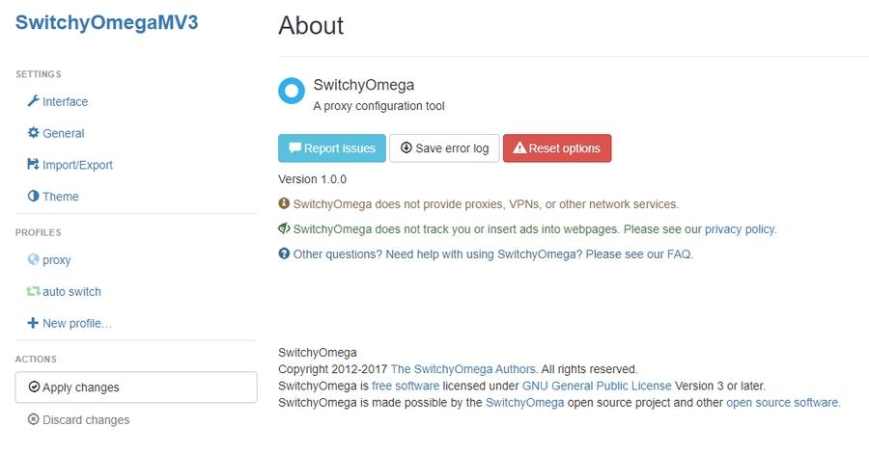The height and width of the screenshot is (454, 869).
Task: Select the auto switch profile
Action: pos(71,291)
